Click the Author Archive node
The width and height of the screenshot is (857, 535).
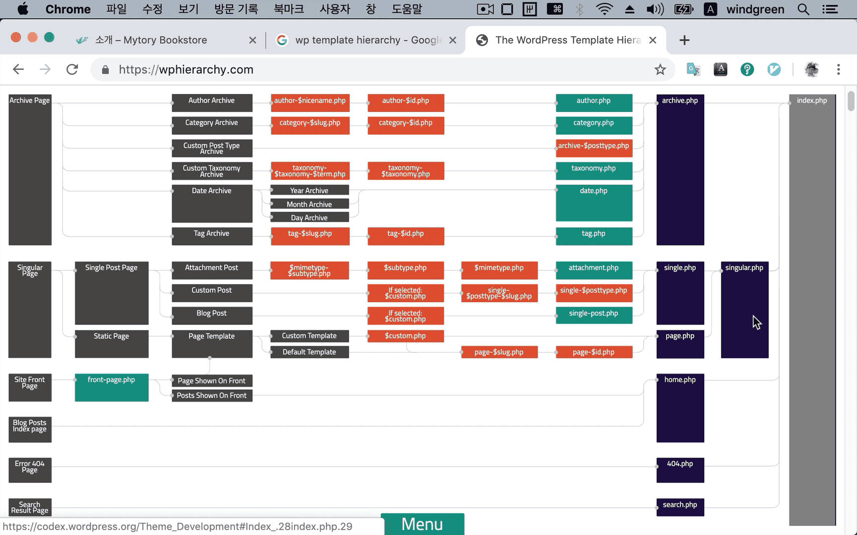(212, 103)
